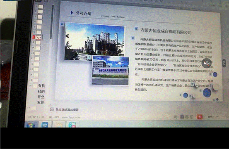Select slide 3 thumbnail

tap(40, 17)
